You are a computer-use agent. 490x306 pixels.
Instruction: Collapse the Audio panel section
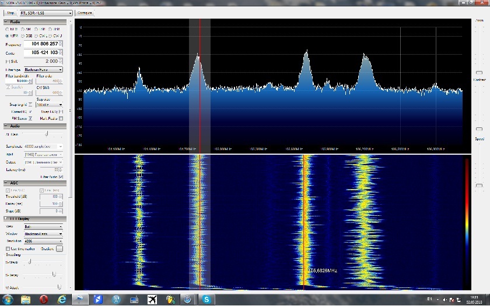[x=6, y=126]
